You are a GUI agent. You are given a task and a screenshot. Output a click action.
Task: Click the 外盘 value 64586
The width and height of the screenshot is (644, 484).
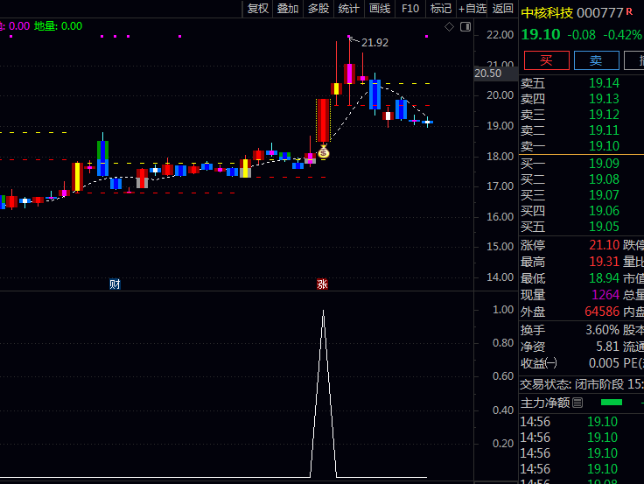[x=602, y=312]
